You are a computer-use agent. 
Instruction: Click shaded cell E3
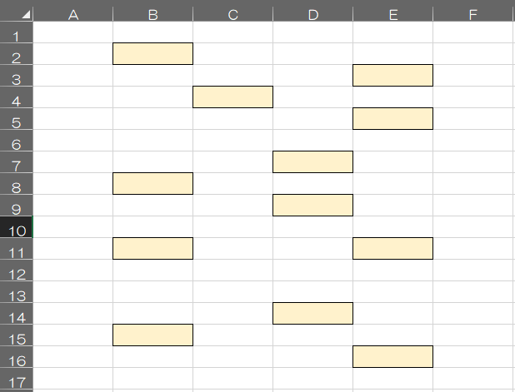pyautogui.click(x=392, y=75)
